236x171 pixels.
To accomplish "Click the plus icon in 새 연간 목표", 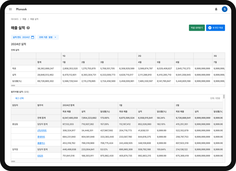I will [x=210, y=28].
